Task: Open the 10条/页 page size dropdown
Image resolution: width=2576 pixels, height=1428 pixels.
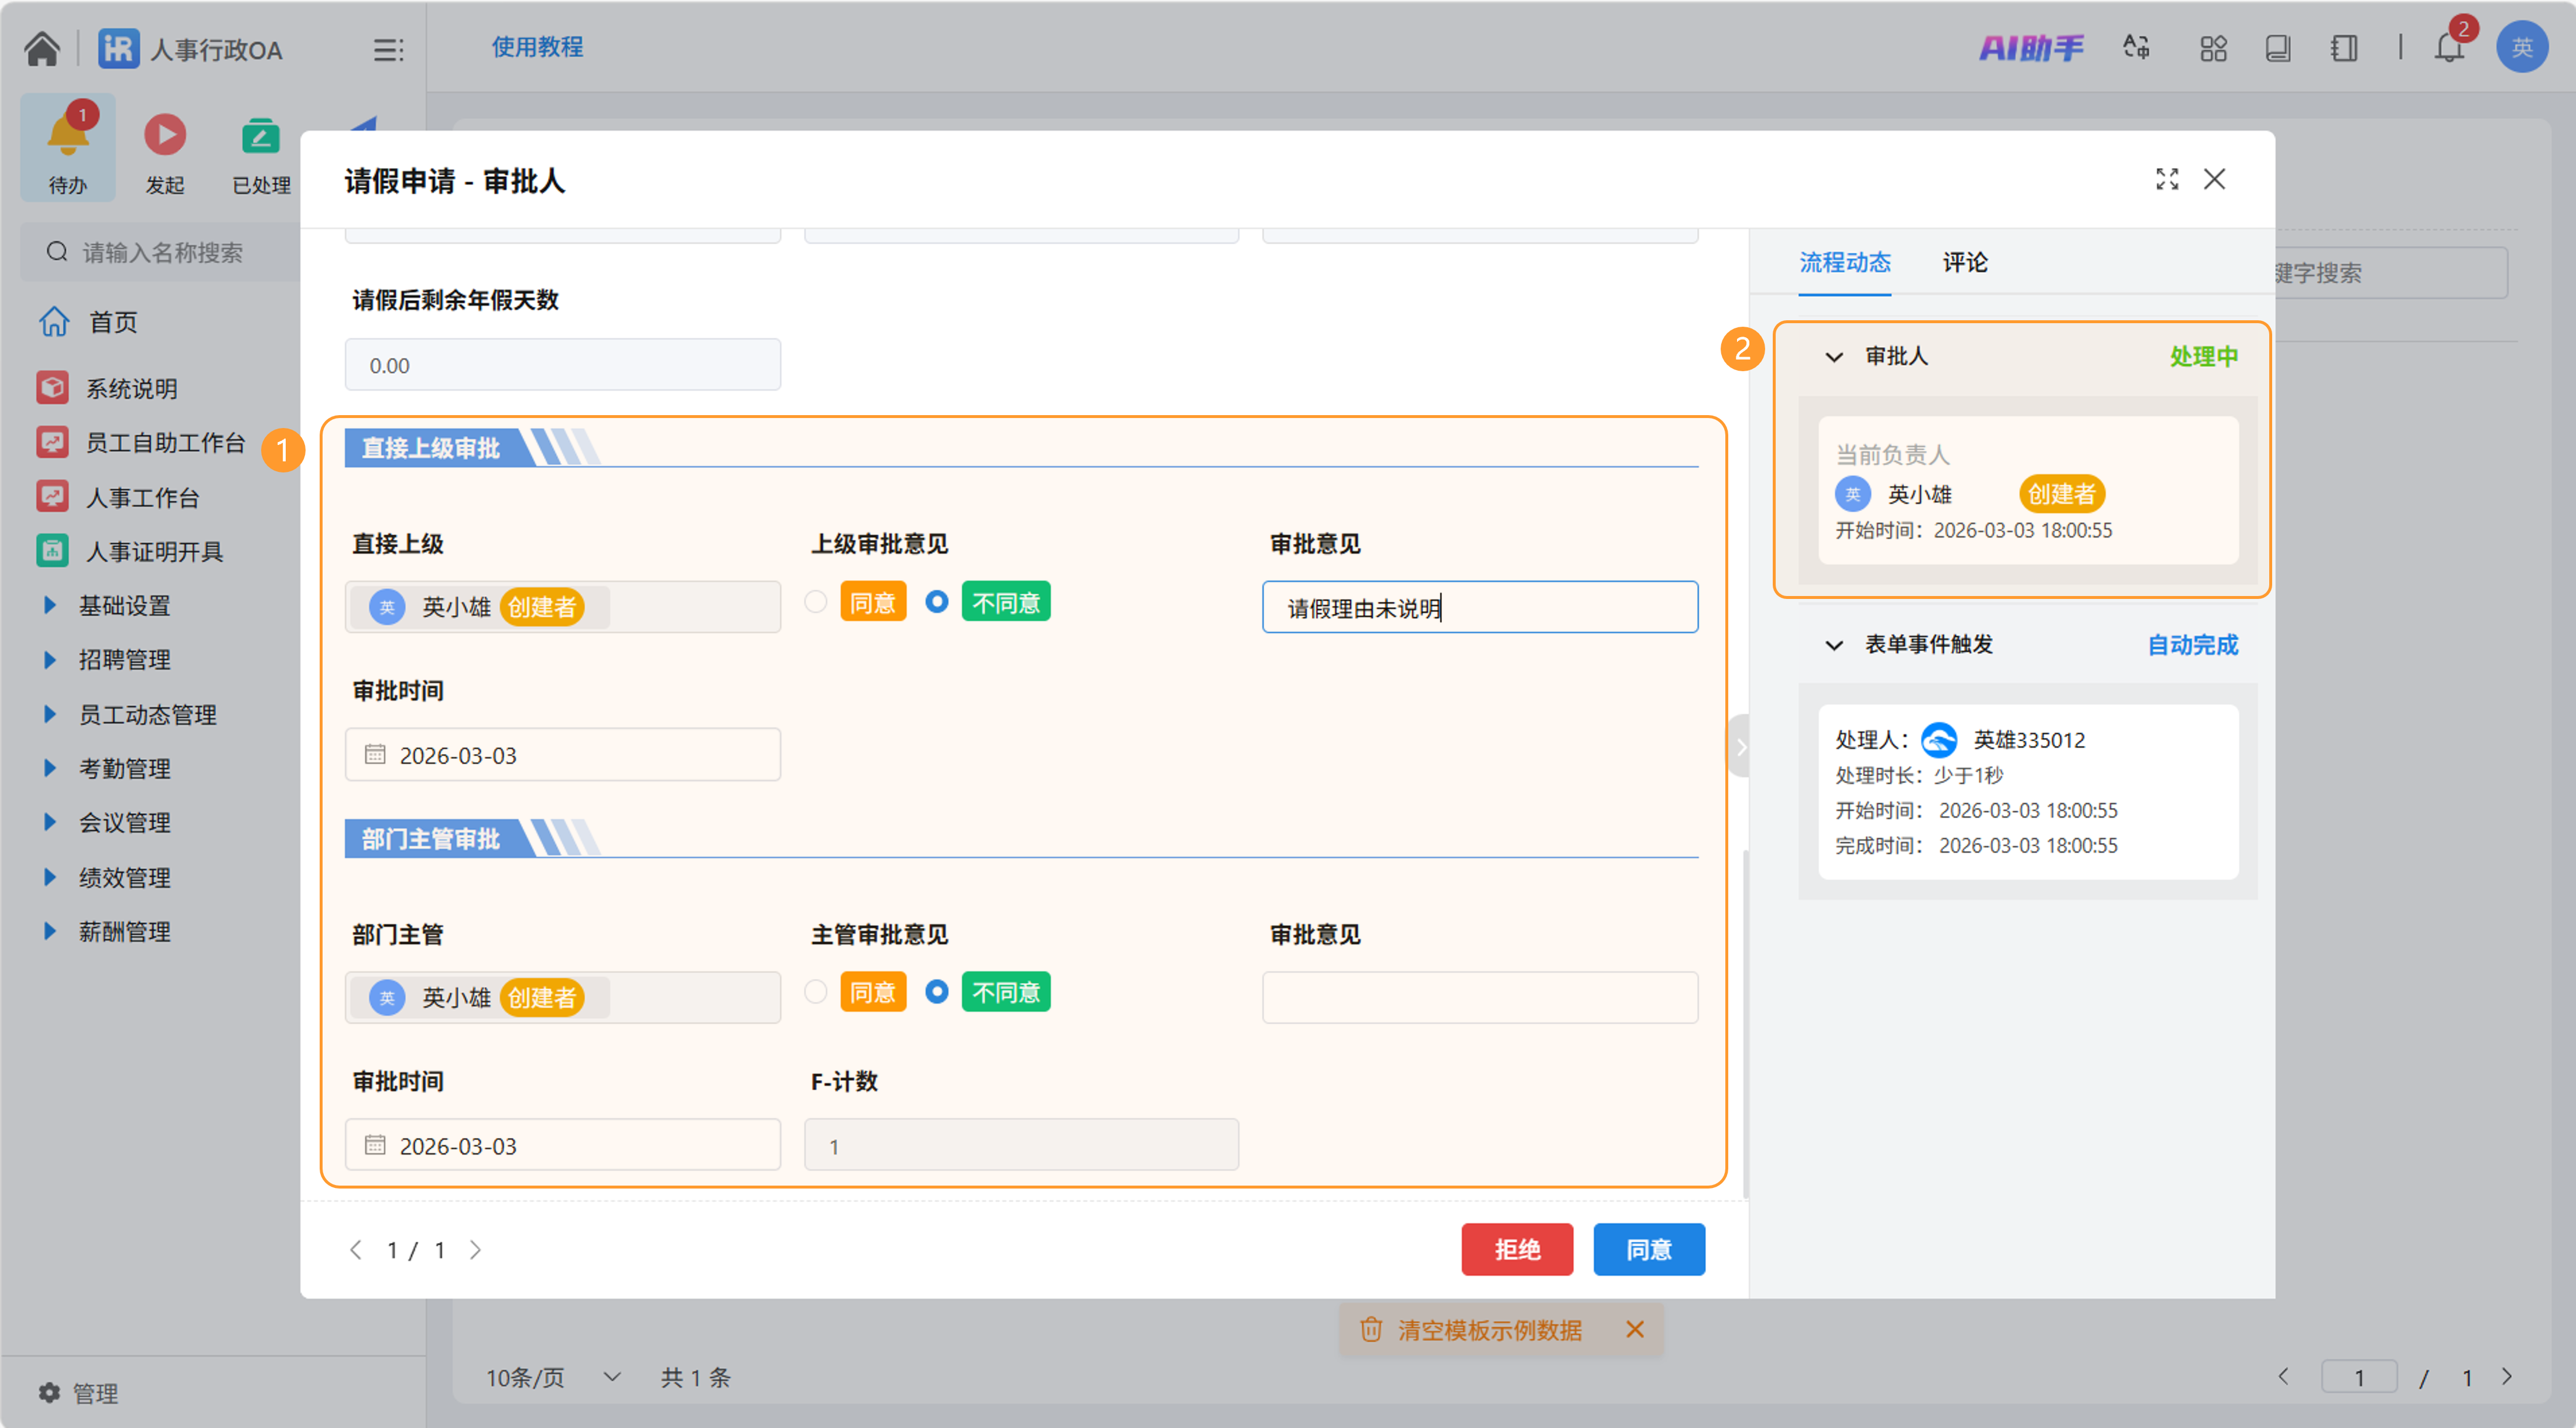Action: coord(553,1378)
